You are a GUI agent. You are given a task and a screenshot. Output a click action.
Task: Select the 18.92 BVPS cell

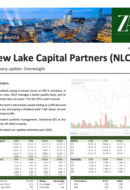coord(120,150)
